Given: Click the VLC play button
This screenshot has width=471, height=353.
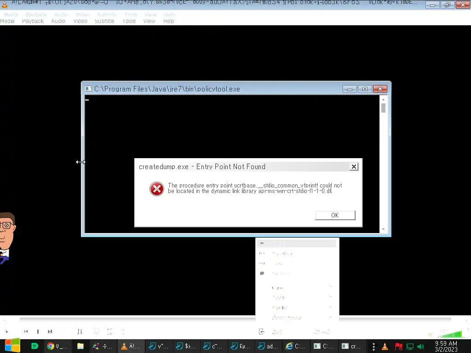Looking at the screenshot, I should (7, 332).
